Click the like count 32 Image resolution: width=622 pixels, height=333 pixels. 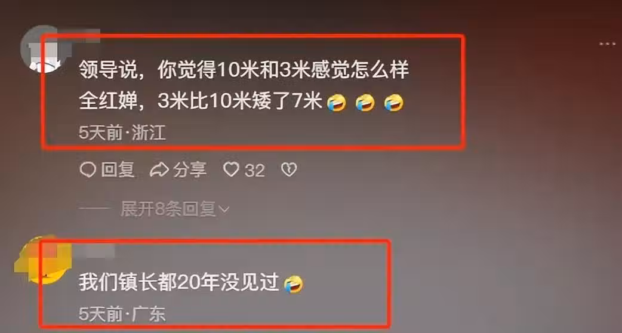coord(254,171)
